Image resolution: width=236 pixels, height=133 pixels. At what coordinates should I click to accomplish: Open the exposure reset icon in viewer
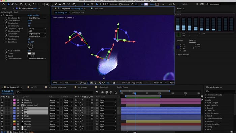click(104, 83)
